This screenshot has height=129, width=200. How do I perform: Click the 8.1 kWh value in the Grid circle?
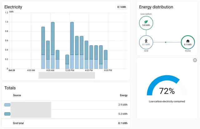coord(146,44)
